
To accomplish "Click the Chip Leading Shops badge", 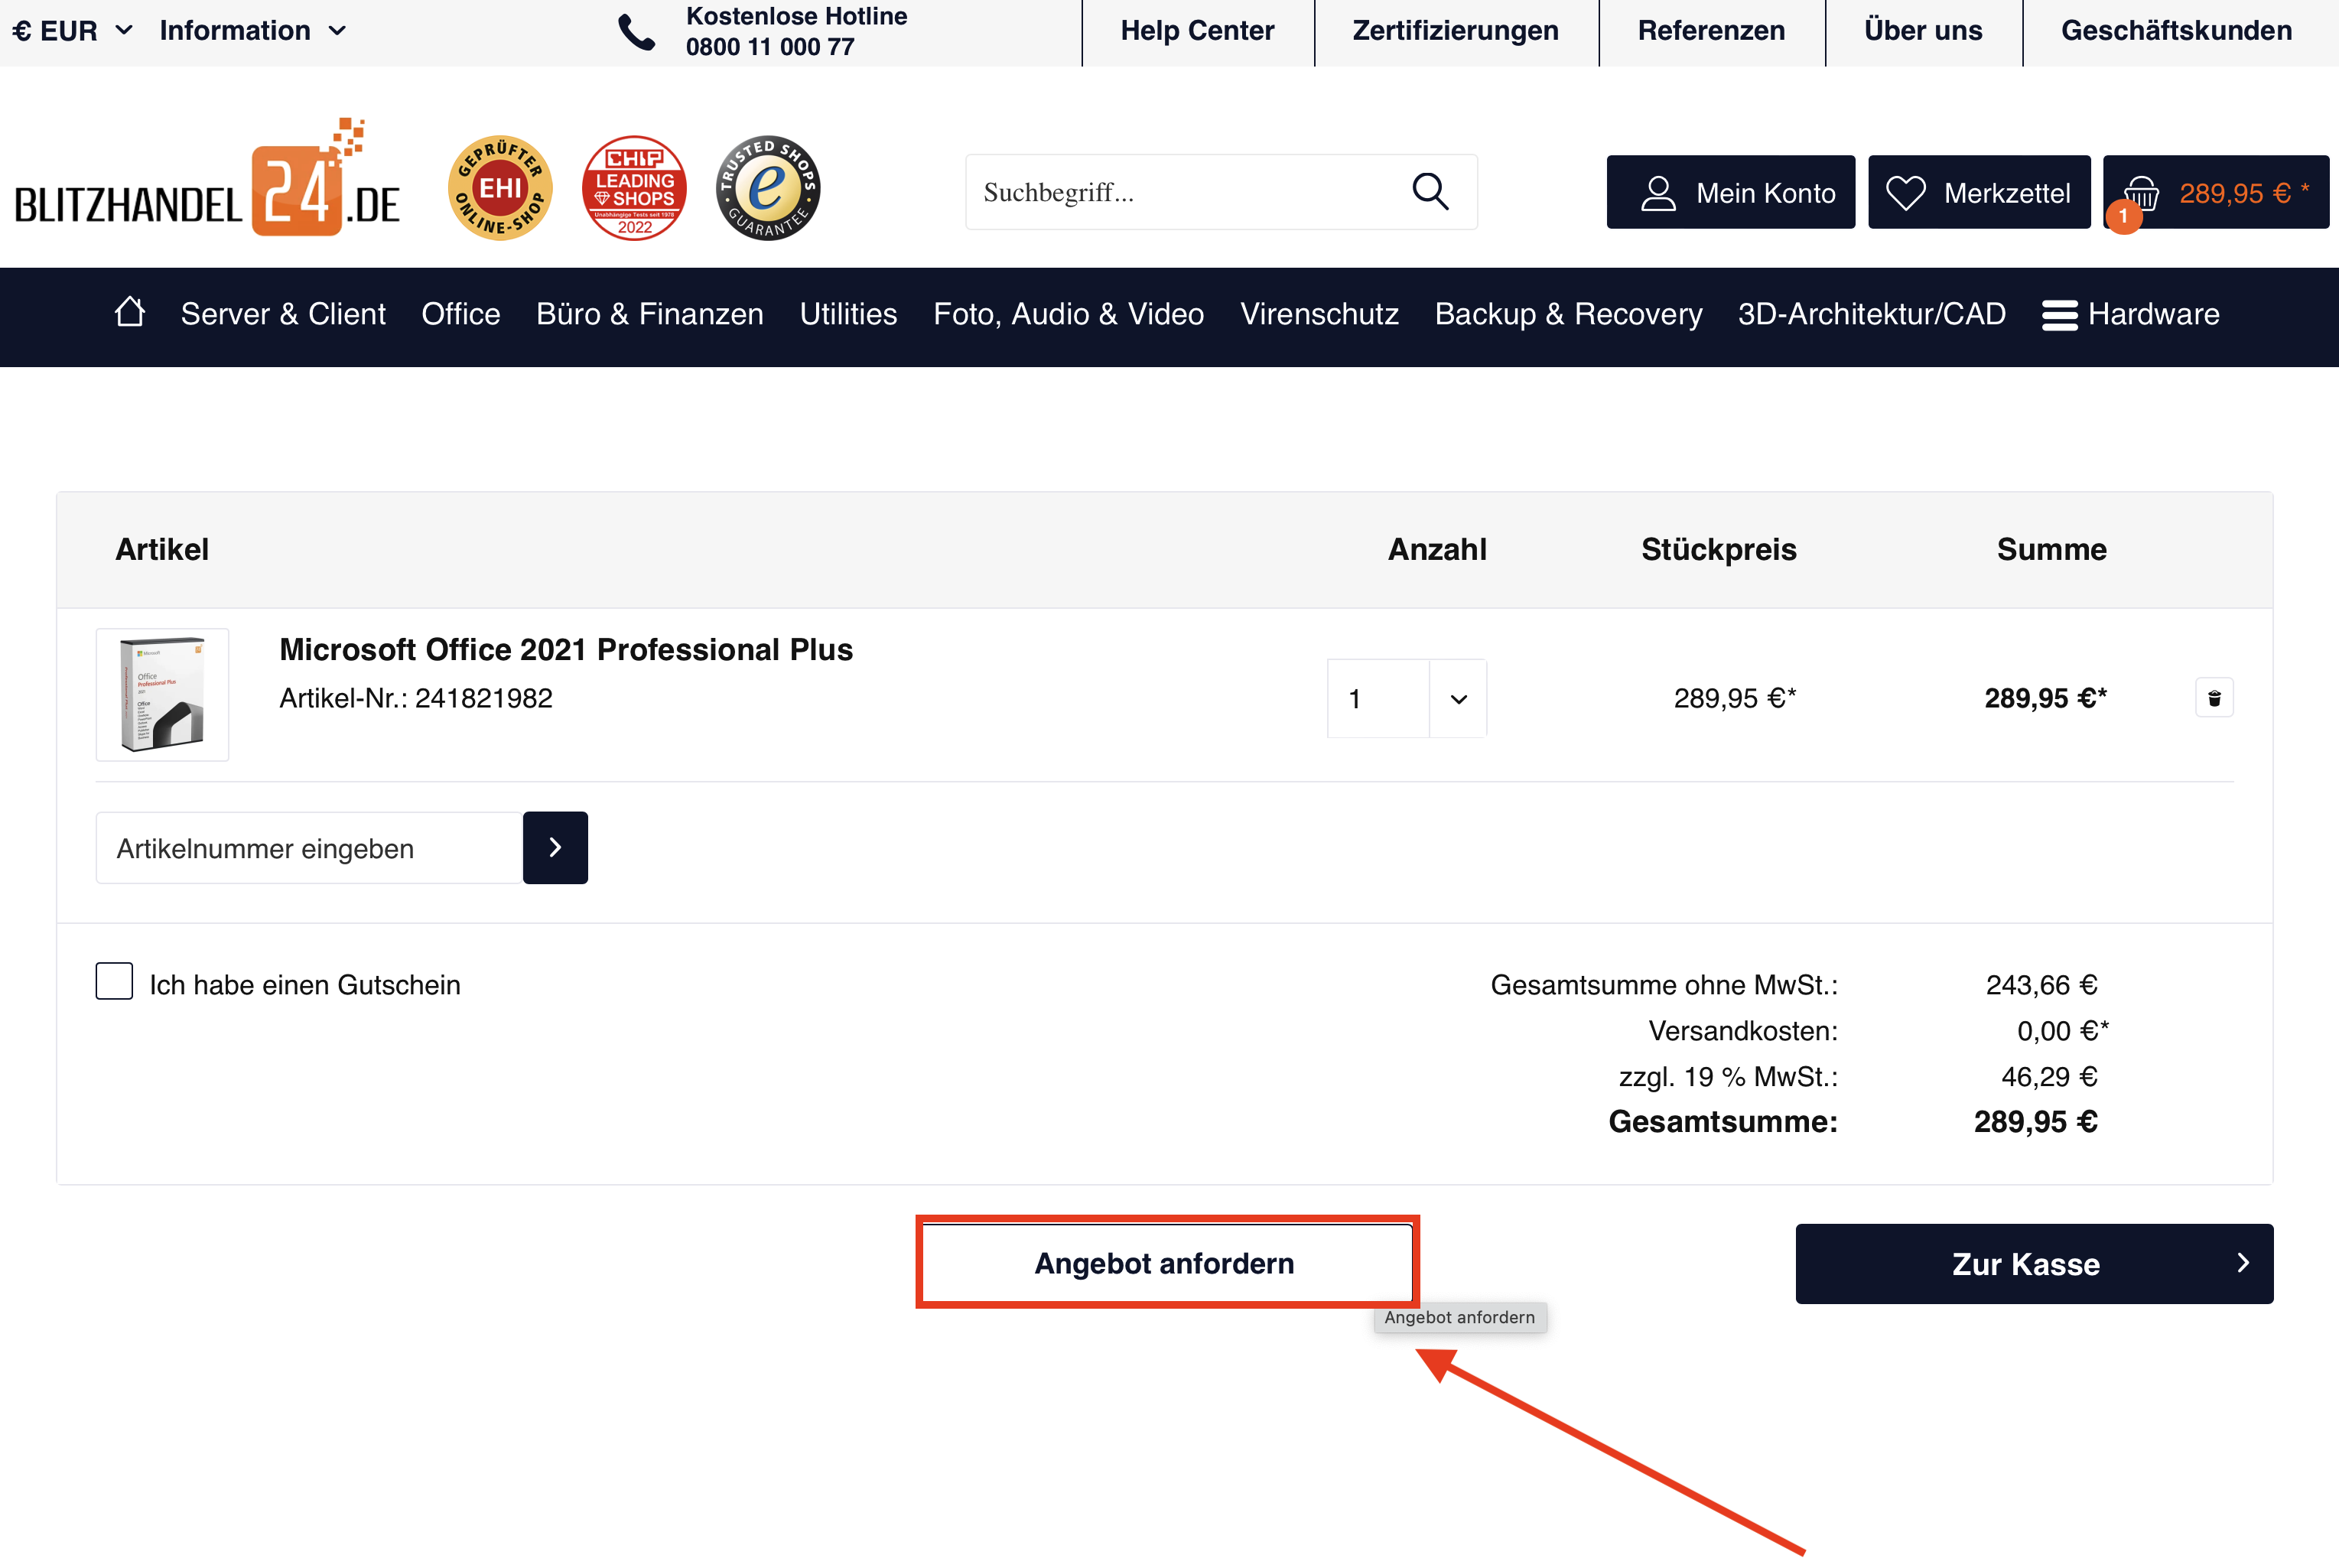I will (x=634, y=188).
